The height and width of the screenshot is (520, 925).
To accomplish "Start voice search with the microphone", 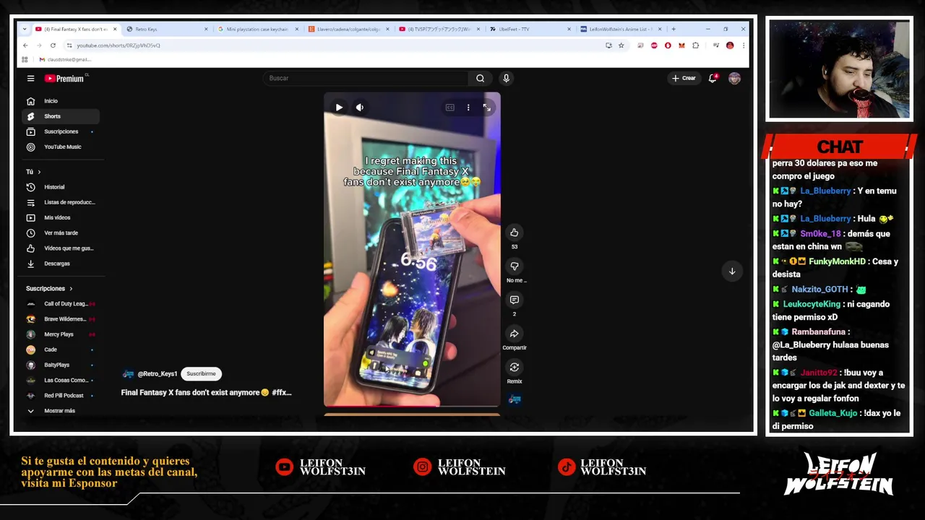I will [x=506, y=78].
